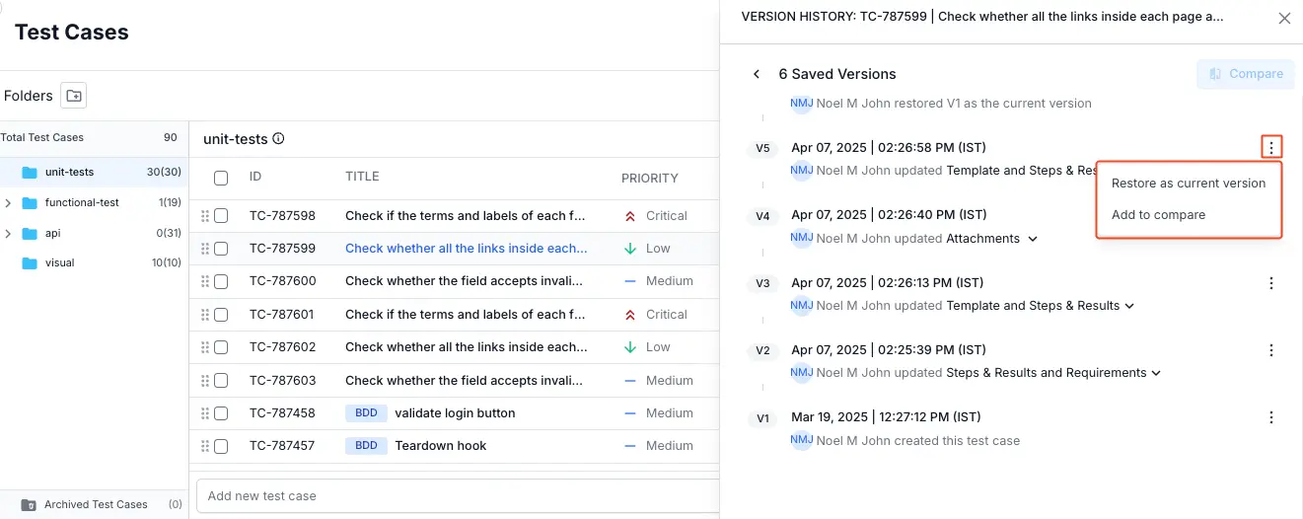Open the three-dot menu for version V2

tap(1271, 350)
